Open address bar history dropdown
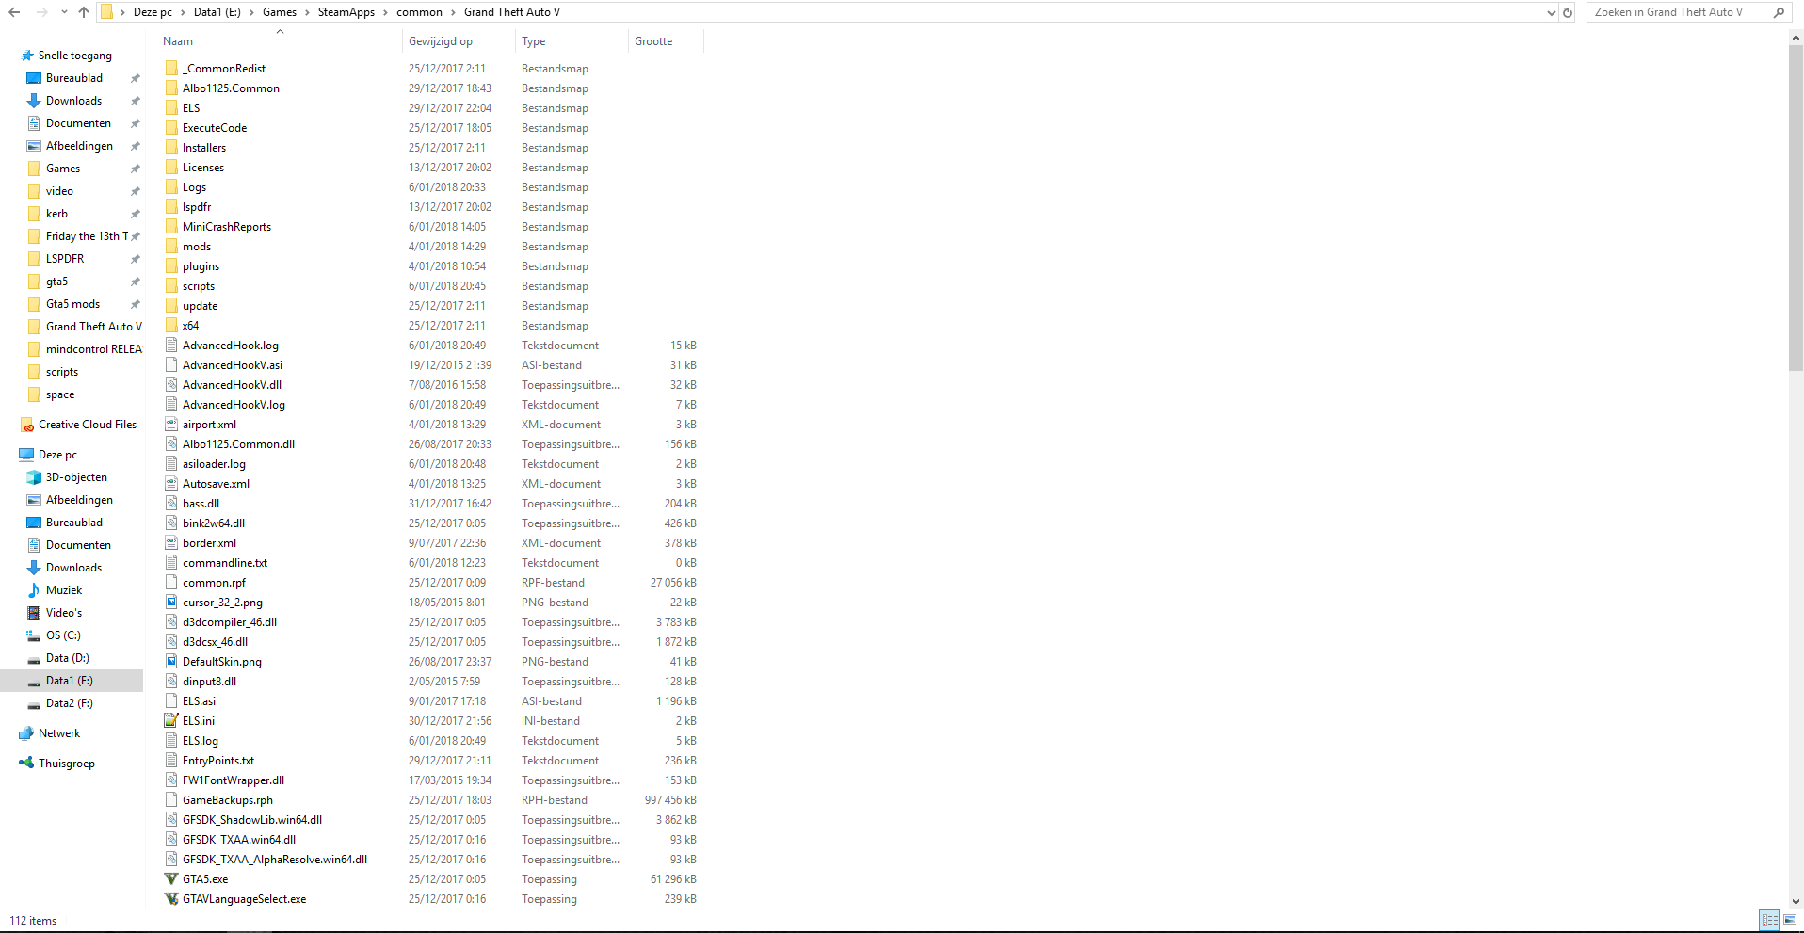This screenshot has height=933, width=1804. click(x=1552, y=12)
